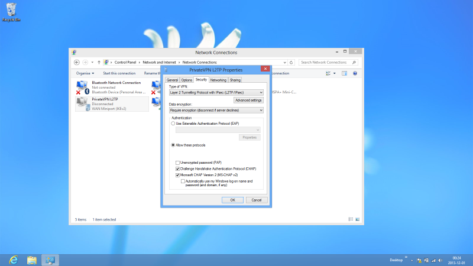Image resolution: width=473 pixels, height=266 pixels.
Task: Enable Unencrypted password (PAP) checkbox
Action: click(177, 163)
